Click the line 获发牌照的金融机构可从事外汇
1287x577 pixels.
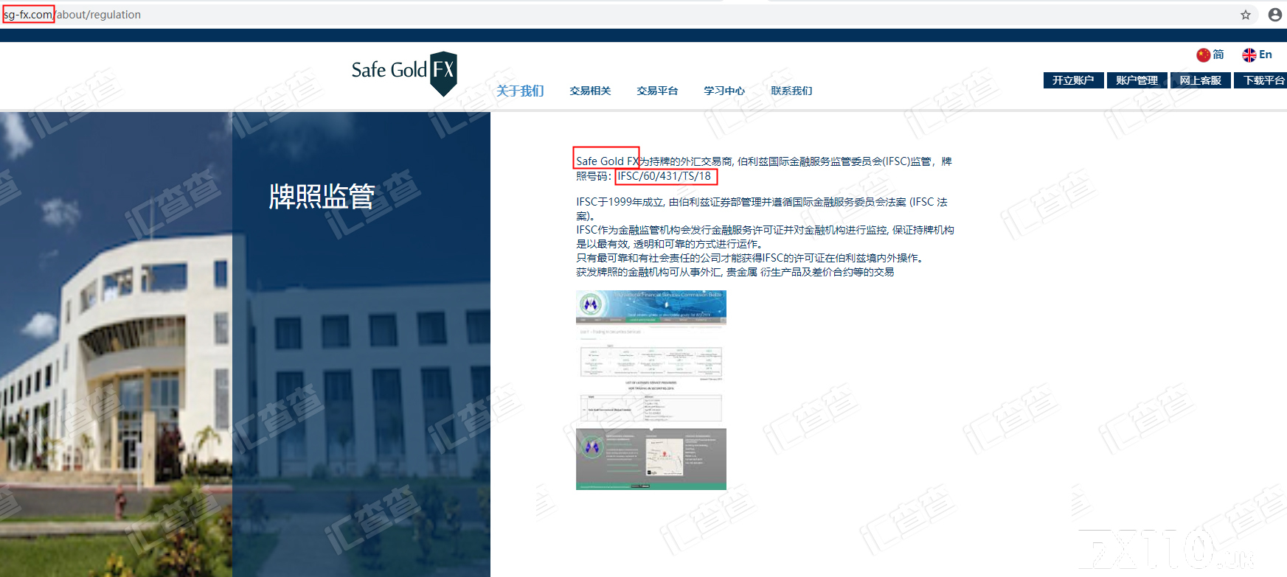[735, 272]
